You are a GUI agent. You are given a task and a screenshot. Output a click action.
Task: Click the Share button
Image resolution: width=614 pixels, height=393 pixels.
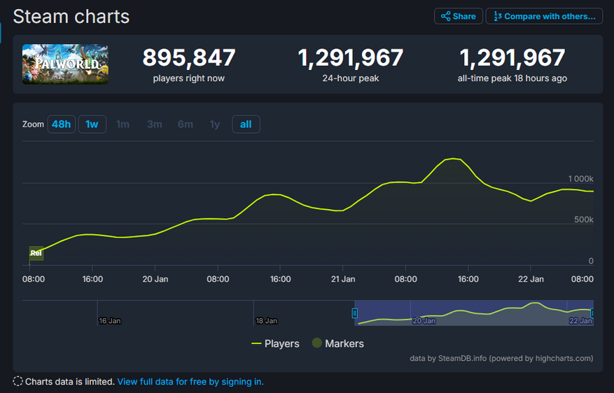(458, 16)
